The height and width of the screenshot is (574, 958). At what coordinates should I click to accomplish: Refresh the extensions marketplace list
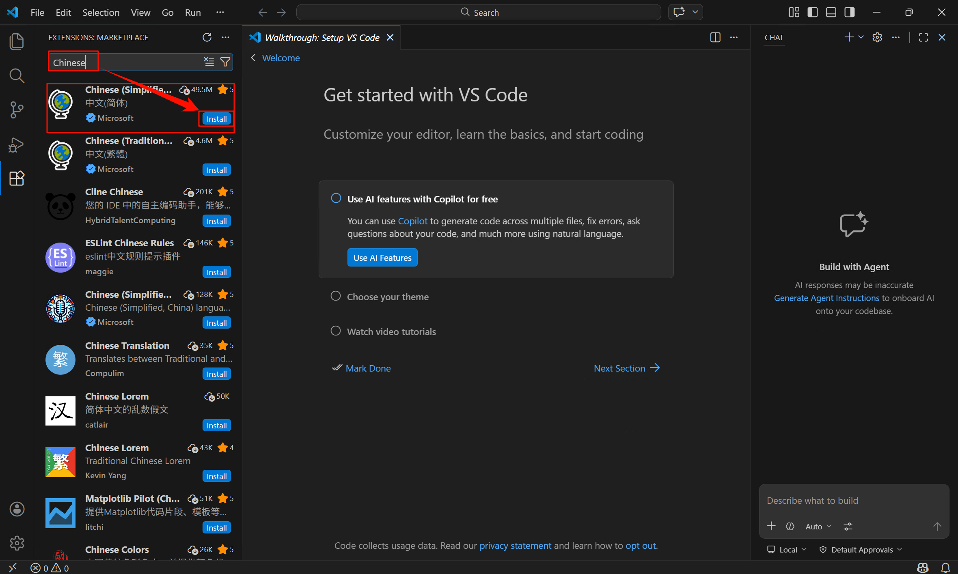pyautogui.click(x=207, y=37)
